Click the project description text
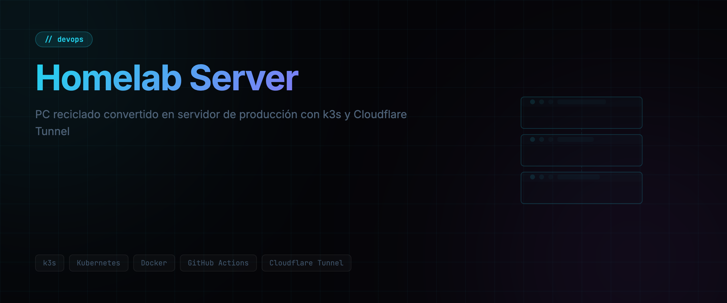The width and height of the screenshot is (727, 303). [x=221, y=123]
